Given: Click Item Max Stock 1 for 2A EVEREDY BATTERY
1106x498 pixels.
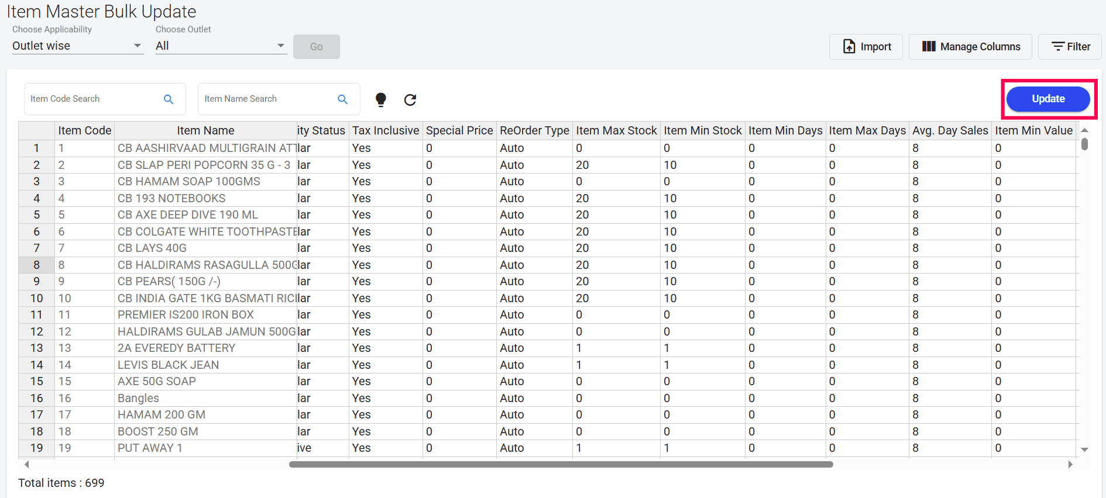Looking at the screenshot, I should pos(616,348).
